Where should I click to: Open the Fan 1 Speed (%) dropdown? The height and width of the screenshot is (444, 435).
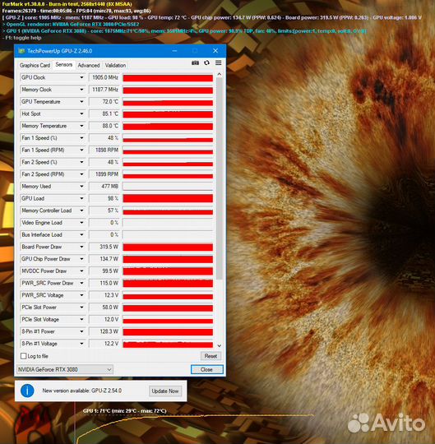click(81, 138)
